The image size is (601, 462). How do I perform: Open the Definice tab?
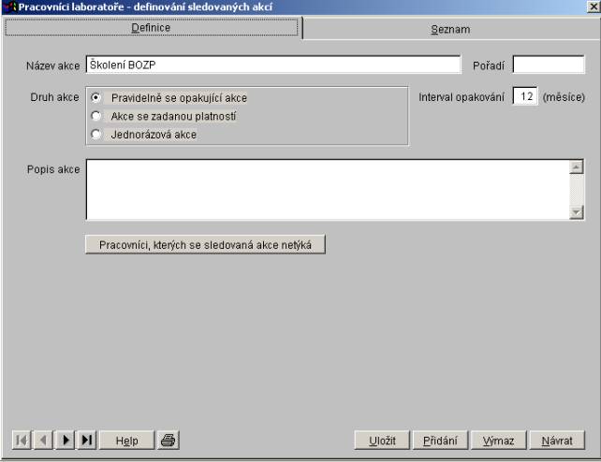[151, 28]
